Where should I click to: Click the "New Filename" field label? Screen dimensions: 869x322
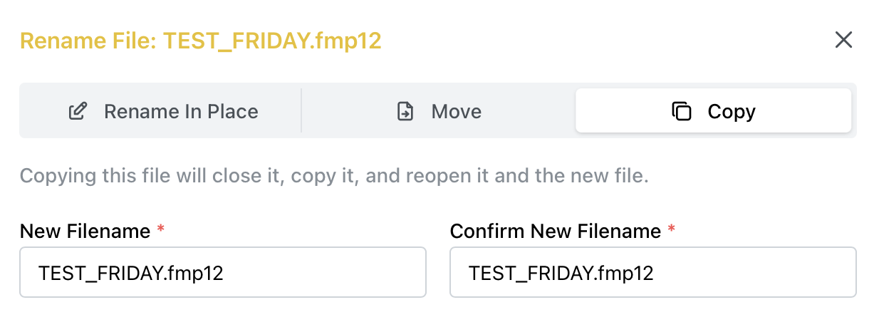pos(85,232)
